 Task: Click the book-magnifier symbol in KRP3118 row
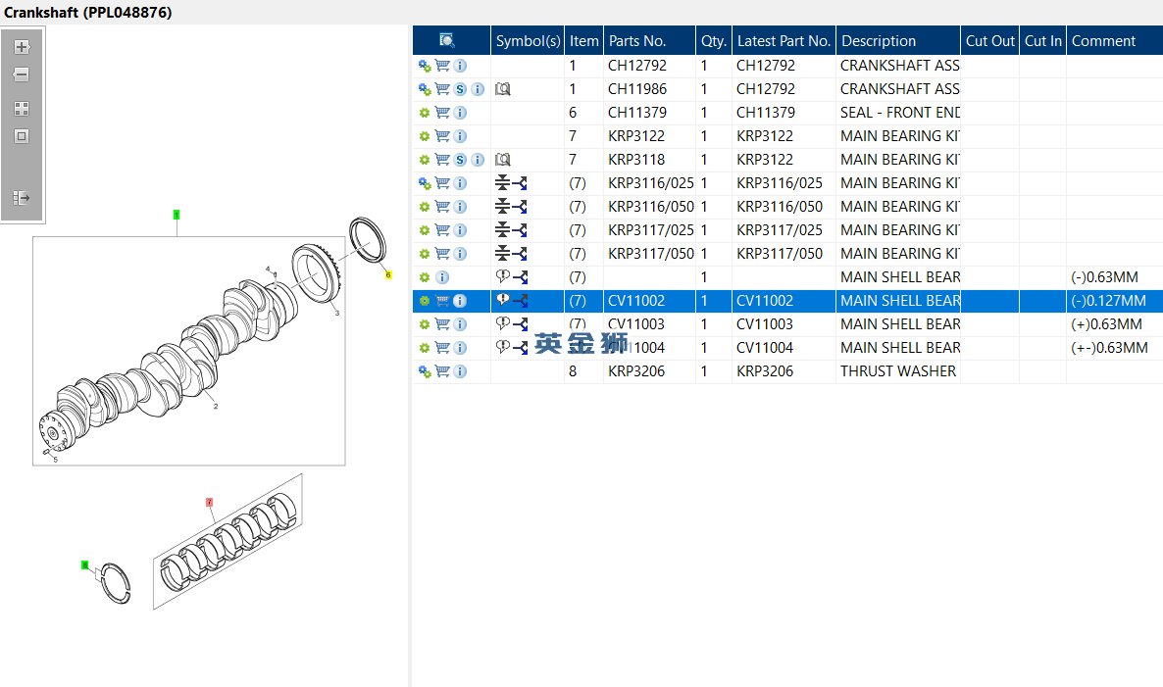pyautogui.click(x=503, y=160)
